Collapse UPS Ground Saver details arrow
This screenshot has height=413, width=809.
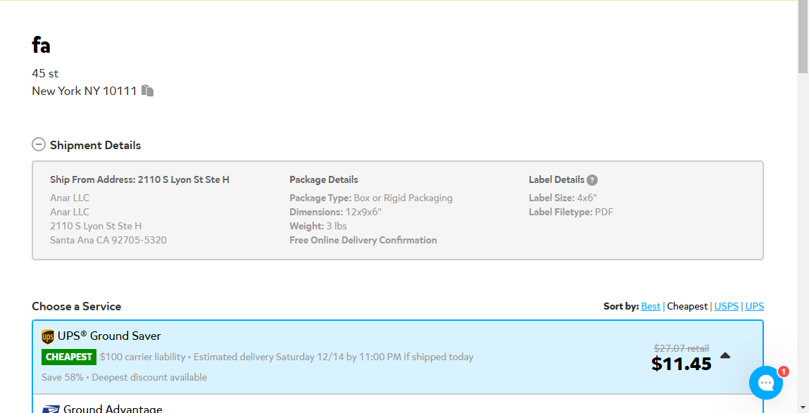pyautogui.click(x=725, y=355)
